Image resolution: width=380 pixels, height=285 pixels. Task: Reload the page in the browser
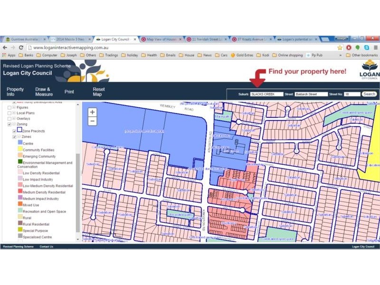[21, 47]
